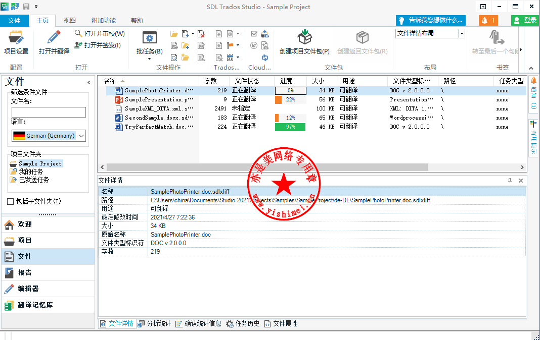The width and height of the screenshot is (540, 340).
Task: Switch to the 分析统计 bottom tab
Action: click(154, 324)
